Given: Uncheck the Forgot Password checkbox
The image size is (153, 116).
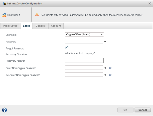Looking at the screenshot, I should (67, 47).
